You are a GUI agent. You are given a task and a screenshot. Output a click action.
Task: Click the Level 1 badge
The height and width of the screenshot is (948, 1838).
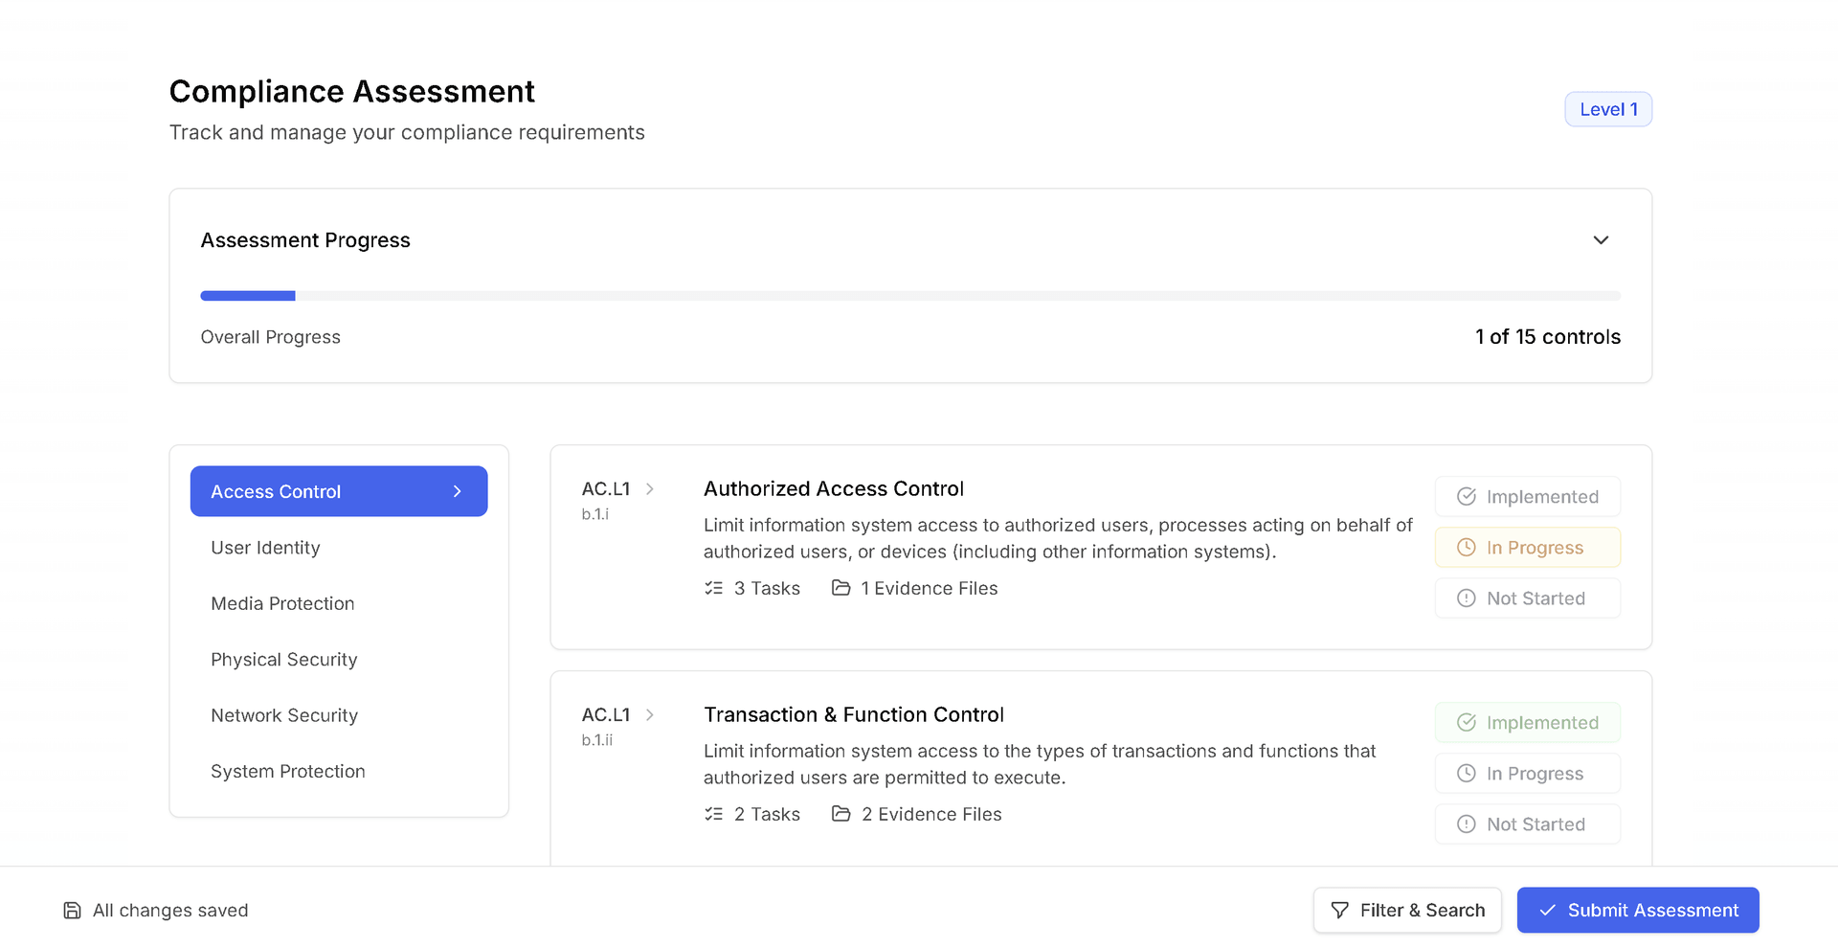point(1608,109)
